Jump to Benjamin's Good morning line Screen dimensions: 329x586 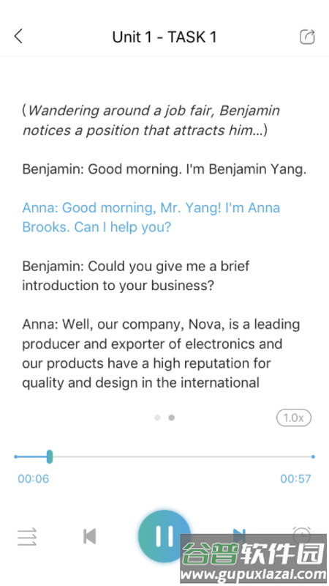click(x=164, y=169)
